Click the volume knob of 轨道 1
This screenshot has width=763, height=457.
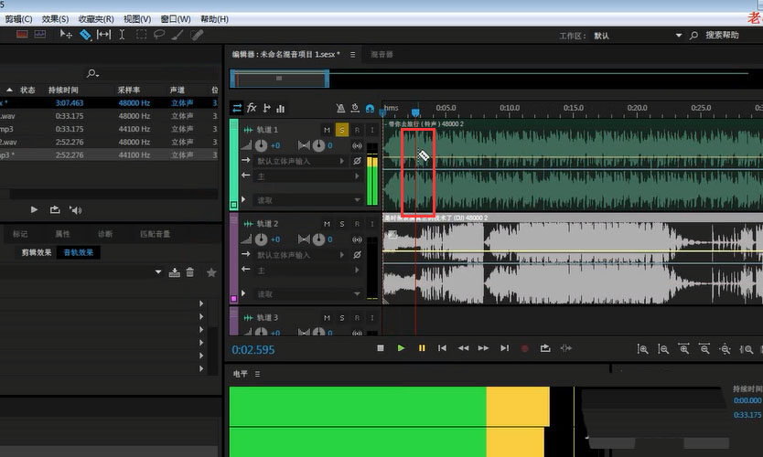262,146
